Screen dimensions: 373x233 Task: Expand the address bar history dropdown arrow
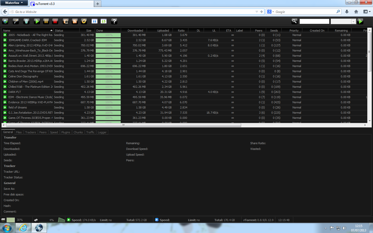point(257,12)
